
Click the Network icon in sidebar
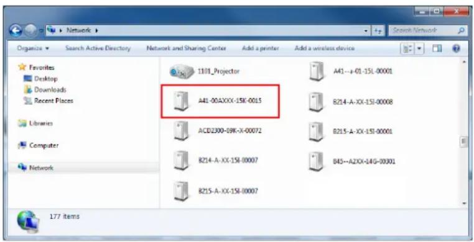(22, 167)
